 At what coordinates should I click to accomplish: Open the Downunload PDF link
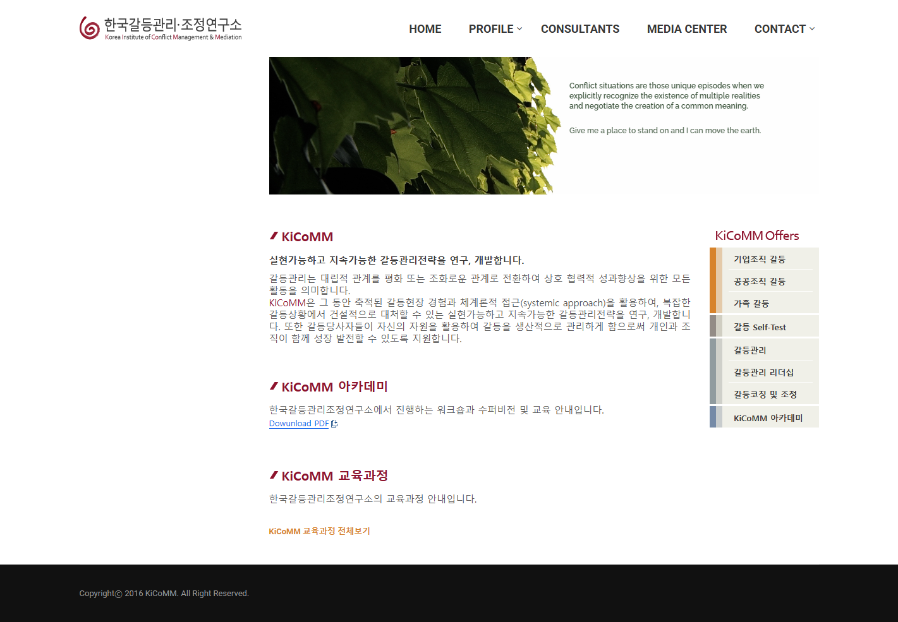299,424
